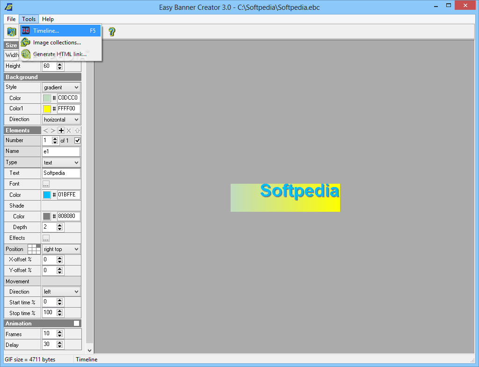
Task: Enable the Animation checkbox
Action: click(x=76, y=324)
